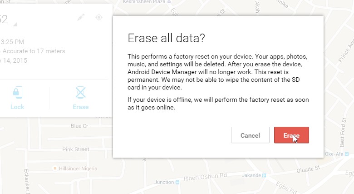Click the Keshinsheen Plaza map marker
354x194 pixels.
[169, 1]
